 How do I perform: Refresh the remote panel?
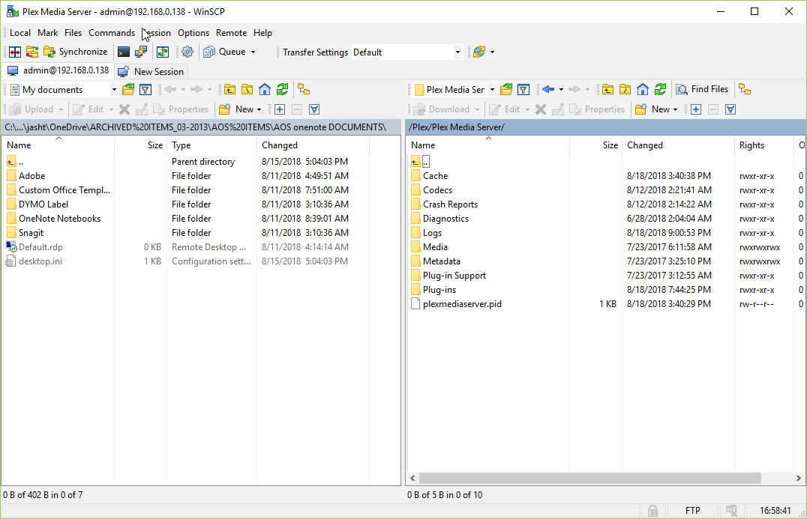click(660, 89)
